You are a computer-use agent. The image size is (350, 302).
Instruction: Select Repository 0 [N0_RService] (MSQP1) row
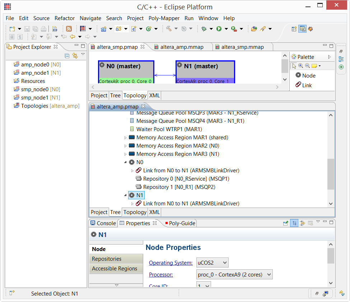(183, 179)
